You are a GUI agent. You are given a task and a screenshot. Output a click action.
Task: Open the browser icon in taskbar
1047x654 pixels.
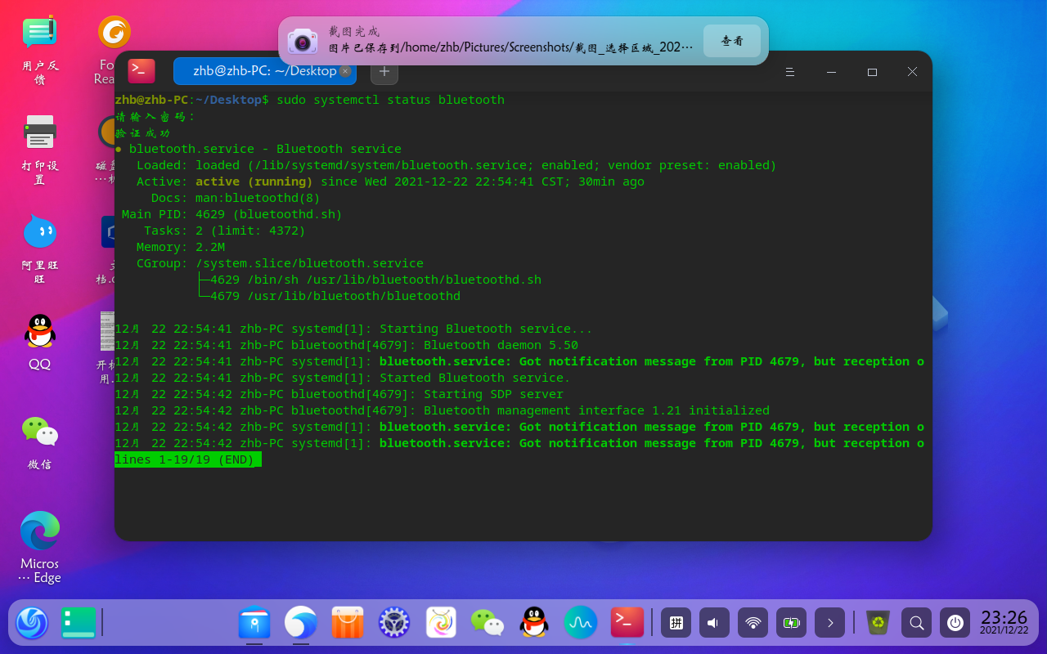[300, 622]
